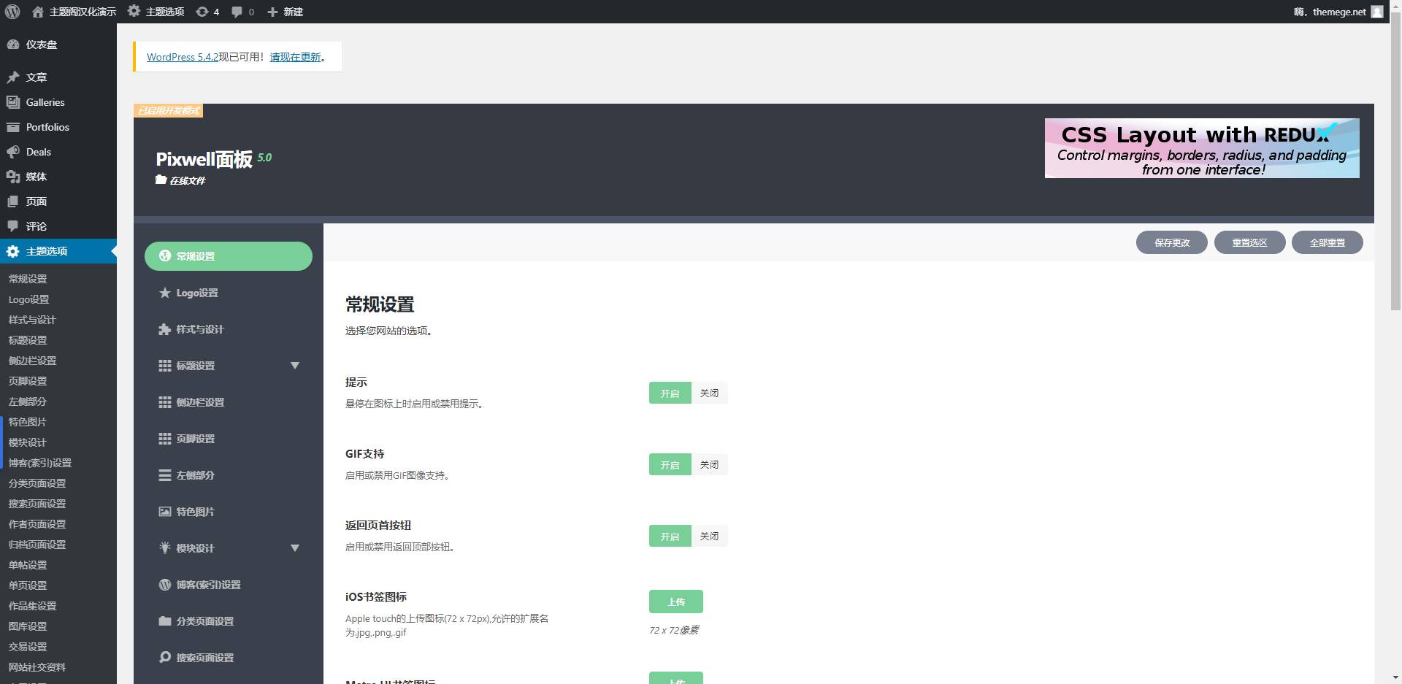The height and width of the screenshot is (684, 1402).
Task: Open the 页脚设置 panel tab
Action: pos(229,439)
